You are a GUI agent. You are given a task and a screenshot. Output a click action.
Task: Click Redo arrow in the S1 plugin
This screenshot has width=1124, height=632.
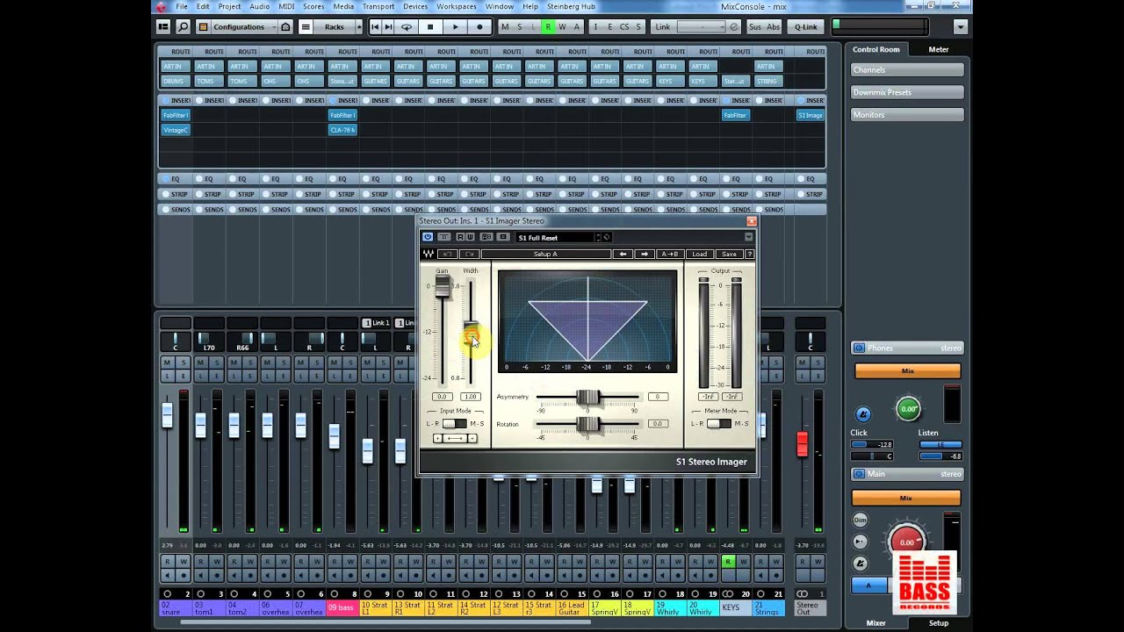click(x=468, y=255)
